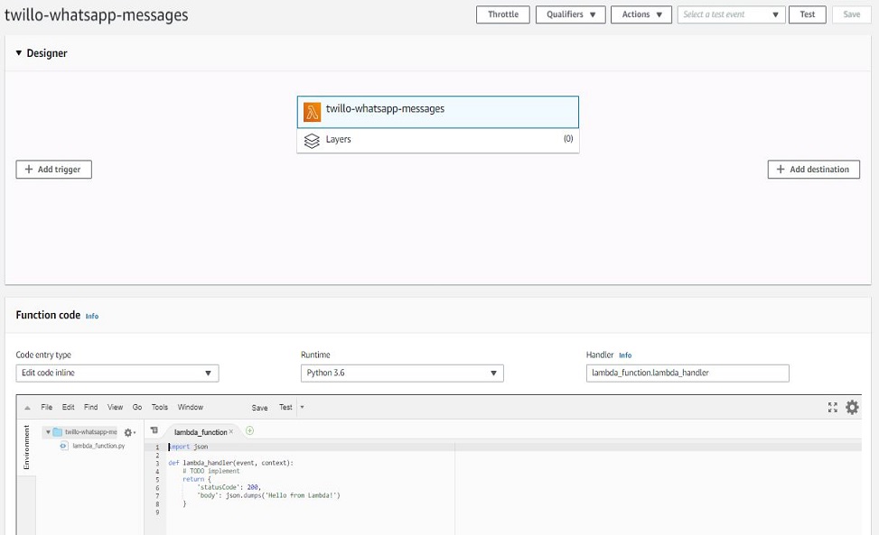The image size is (879, 535).
Task: Click the Add trigger button
Action: [54, 170]
